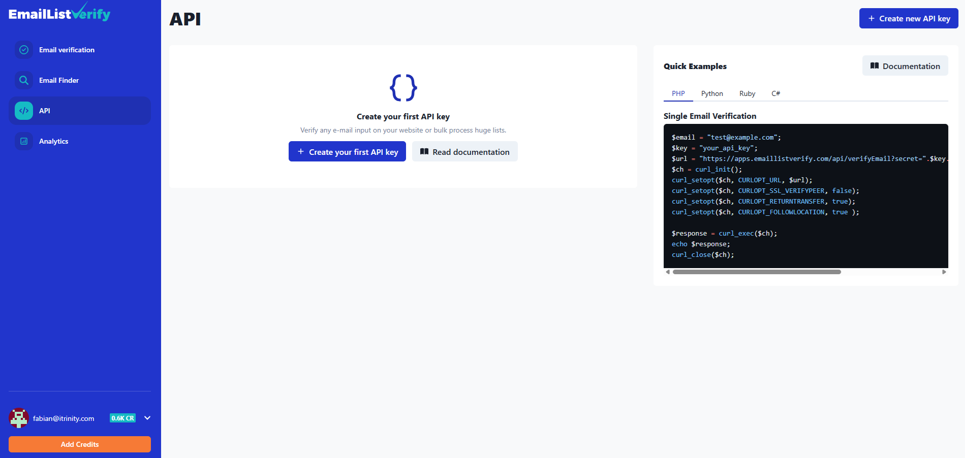Click the CURLOPT_SSL_VERIFYPEER code line
This screenshot has height=458, width=965.
[765, 190]
